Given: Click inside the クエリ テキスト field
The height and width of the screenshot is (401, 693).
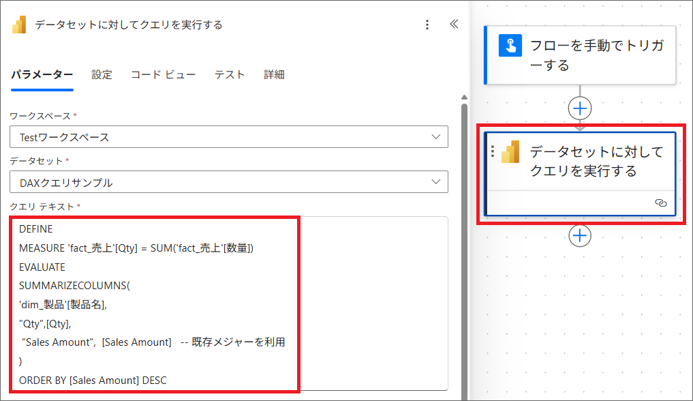Looking at the screenshot, I should pyautogui.click(x=229, y=303).
